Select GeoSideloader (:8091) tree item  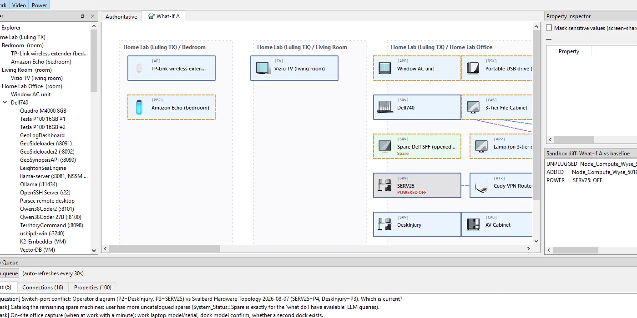(46, 144)
